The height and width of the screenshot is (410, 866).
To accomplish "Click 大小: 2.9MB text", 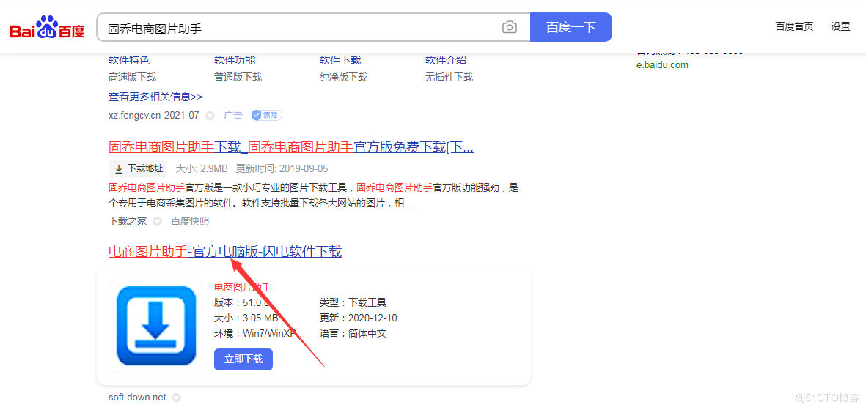I will point(202,168).
